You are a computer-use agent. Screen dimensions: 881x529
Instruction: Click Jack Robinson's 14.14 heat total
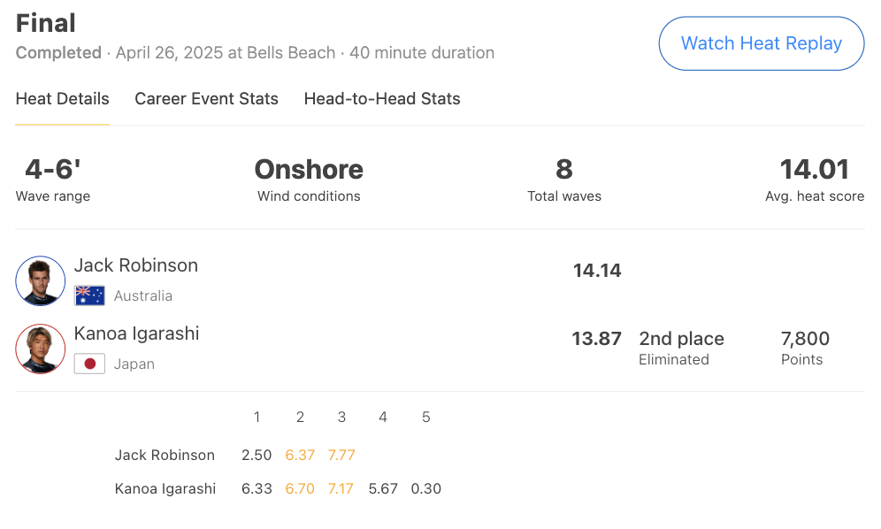(x=597, y=271)
